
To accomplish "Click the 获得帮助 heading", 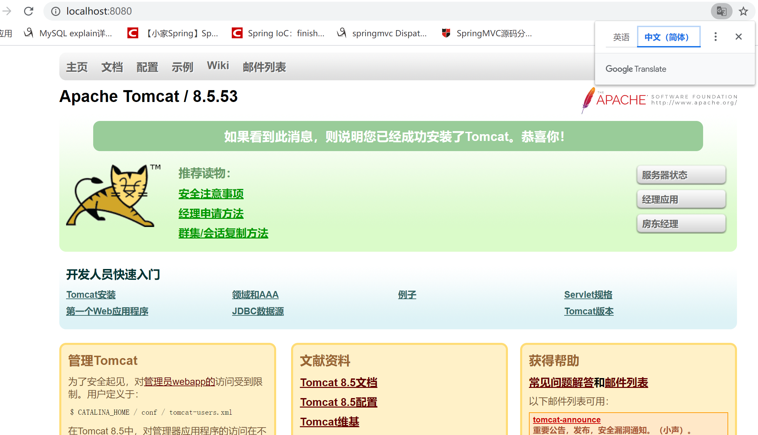I will 554,360.
